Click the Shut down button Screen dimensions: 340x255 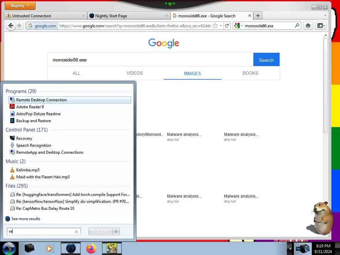pos(101,231)
